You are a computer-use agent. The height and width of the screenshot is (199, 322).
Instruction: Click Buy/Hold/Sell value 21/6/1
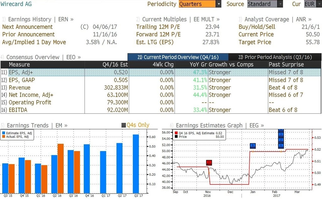(311, 27)
